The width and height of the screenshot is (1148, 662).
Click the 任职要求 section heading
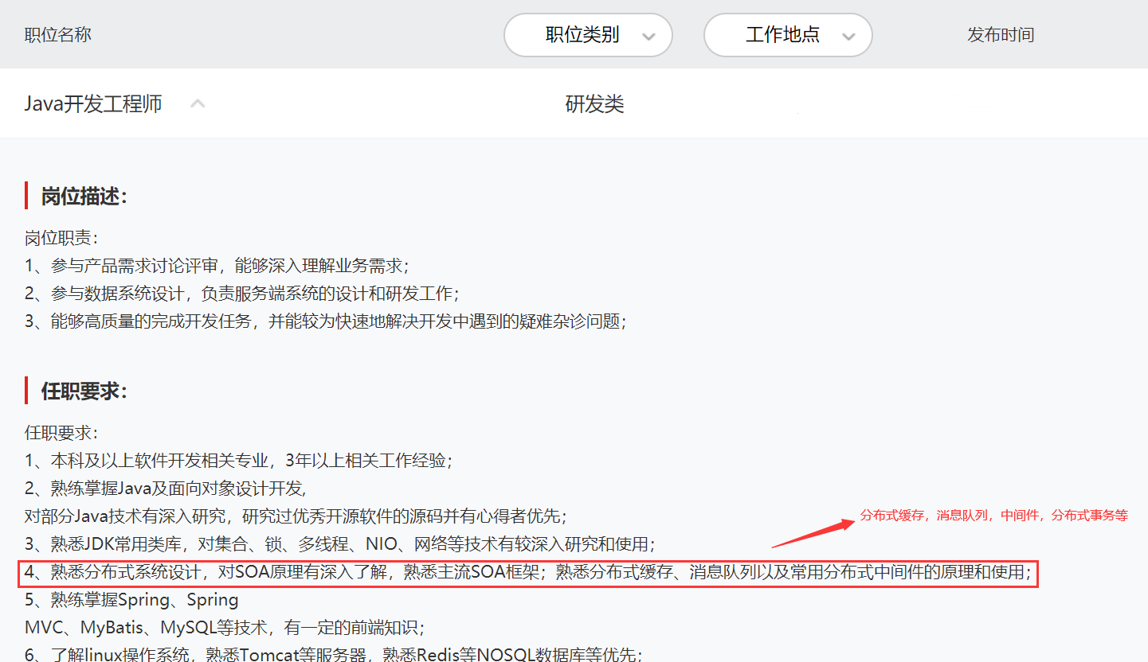(x=84, y=391)
